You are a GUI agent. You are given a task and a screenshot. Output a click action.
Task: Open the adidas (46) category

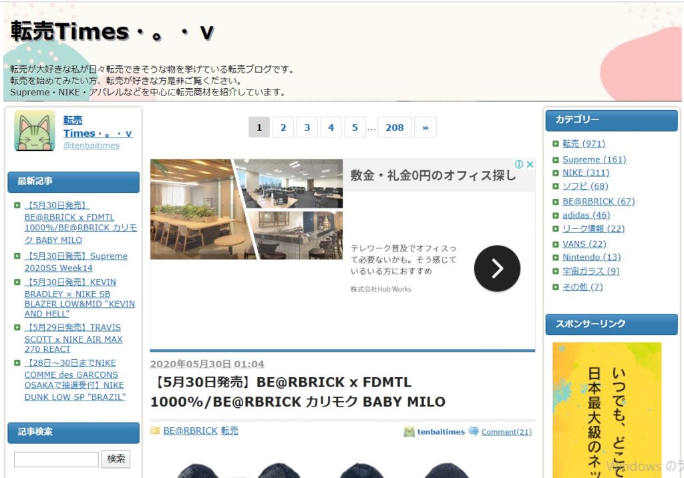[x=586, y=215]
